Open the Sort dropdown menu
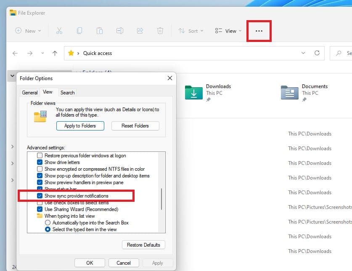Image resolution: width=352 pixels, height=271 pixels. click(191, 31)
